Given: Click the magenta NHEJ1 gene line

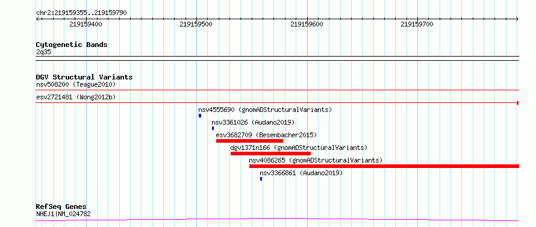Looking at the screenshot, I should (277, 219).
